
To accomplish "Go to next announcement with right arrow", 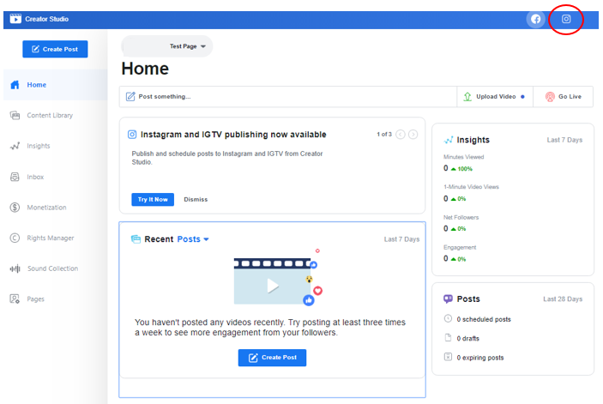I will click(x=413, y=134).
